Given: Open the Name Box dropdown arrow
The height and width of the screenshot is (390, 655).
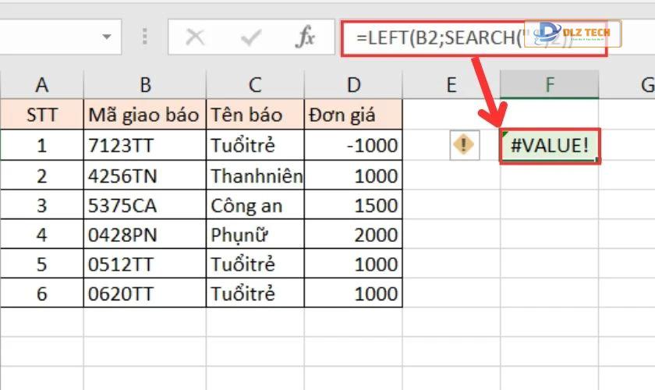Looking at the screenshot, I should [x=107, y=37].
